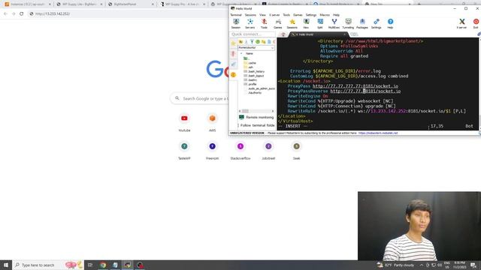
Task: Click the Help question-mark toolbar icon
Action: (x=390, y=23)
